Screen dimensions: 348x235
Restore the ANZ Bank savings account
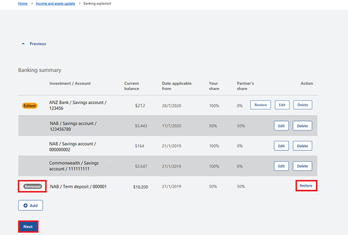[261, 105]
